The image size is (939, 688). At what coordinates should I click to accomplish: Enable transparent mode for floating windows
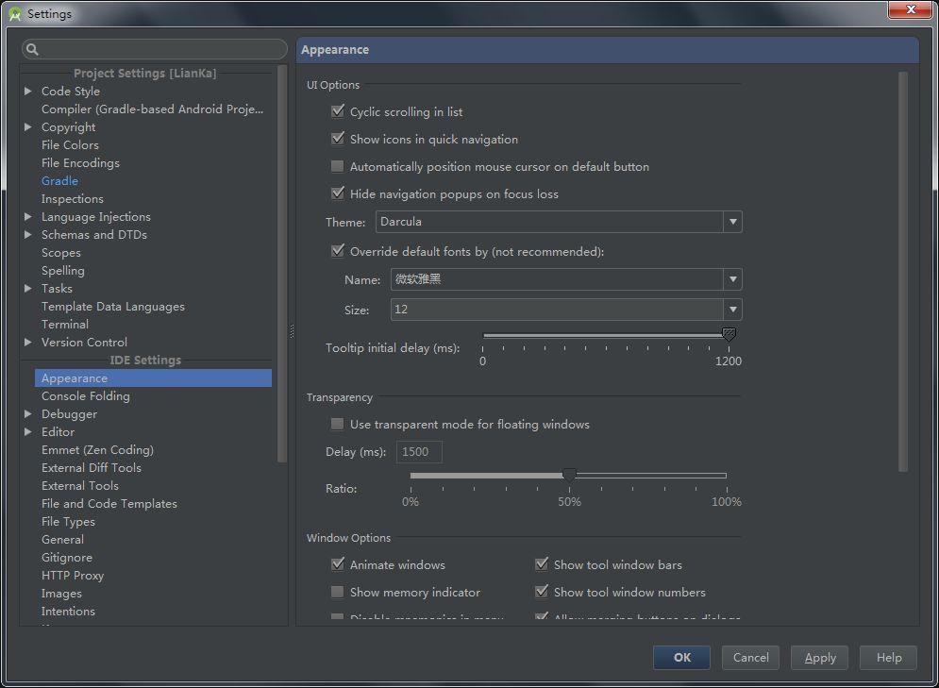coord(338,425)
